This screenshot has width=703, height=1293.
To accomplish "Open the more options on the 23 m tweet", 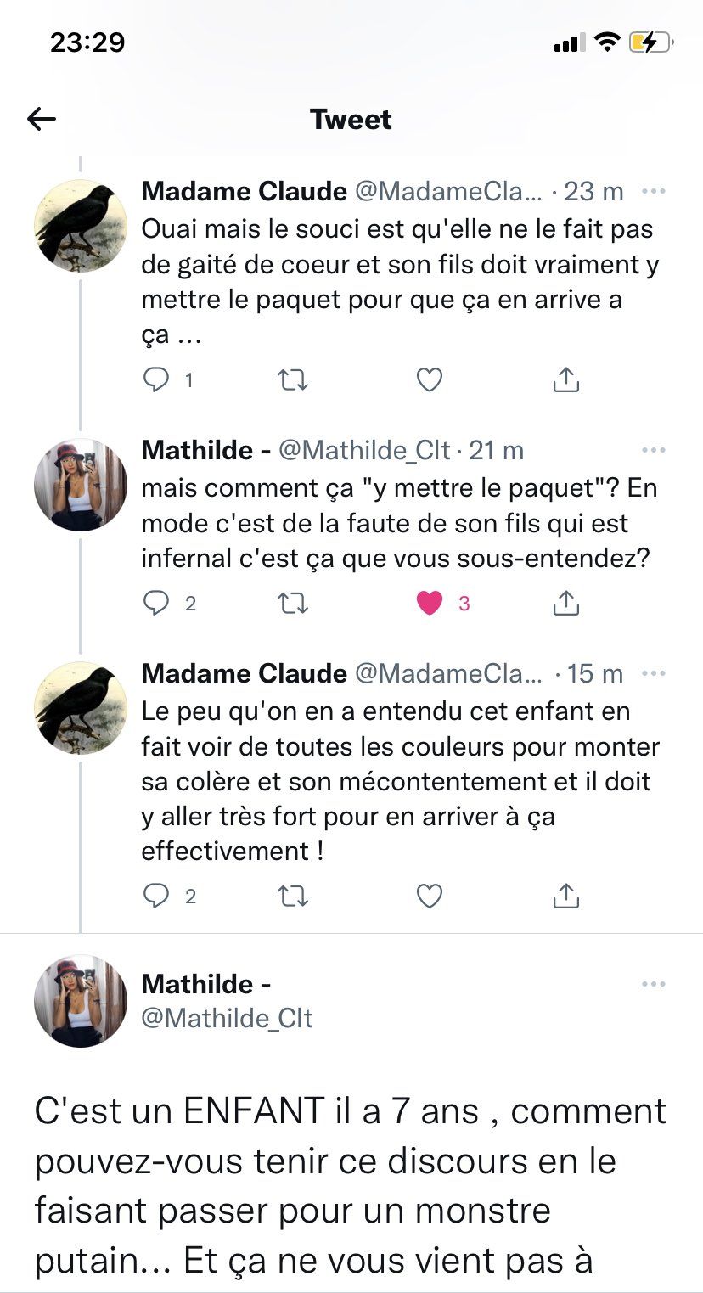I will pyautogui.click(x=653, y=192).
